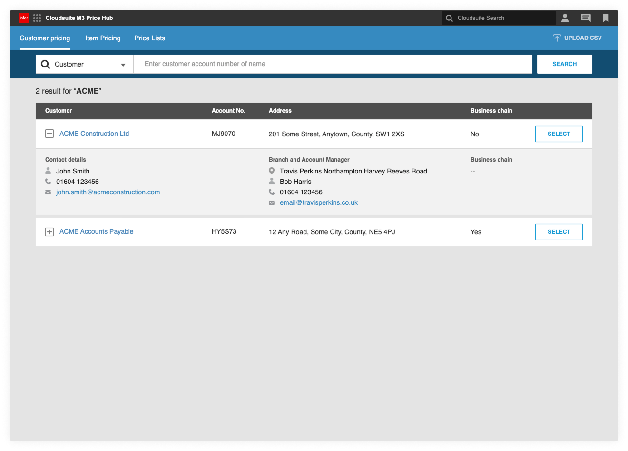This screenshot has height=451, width=628.
Task: Switch to the Item Pricing tab
Action: [103, 38]
